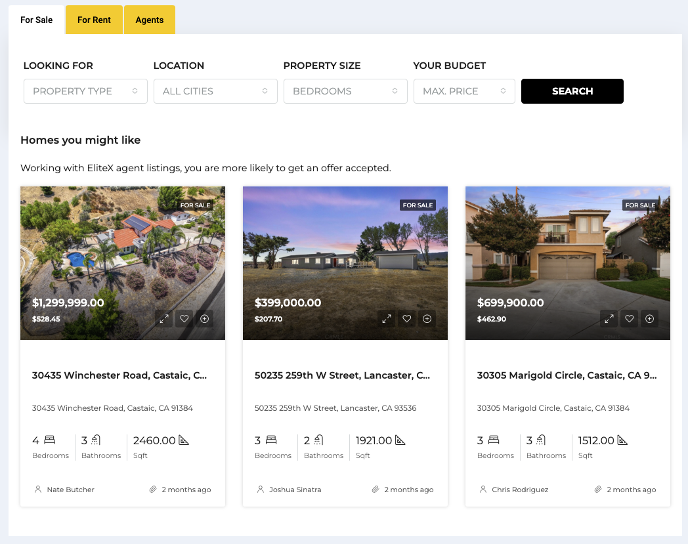Click the shower icon on 259th W Street card
Viewport: 688px width, 544px height.
point(318,440)
